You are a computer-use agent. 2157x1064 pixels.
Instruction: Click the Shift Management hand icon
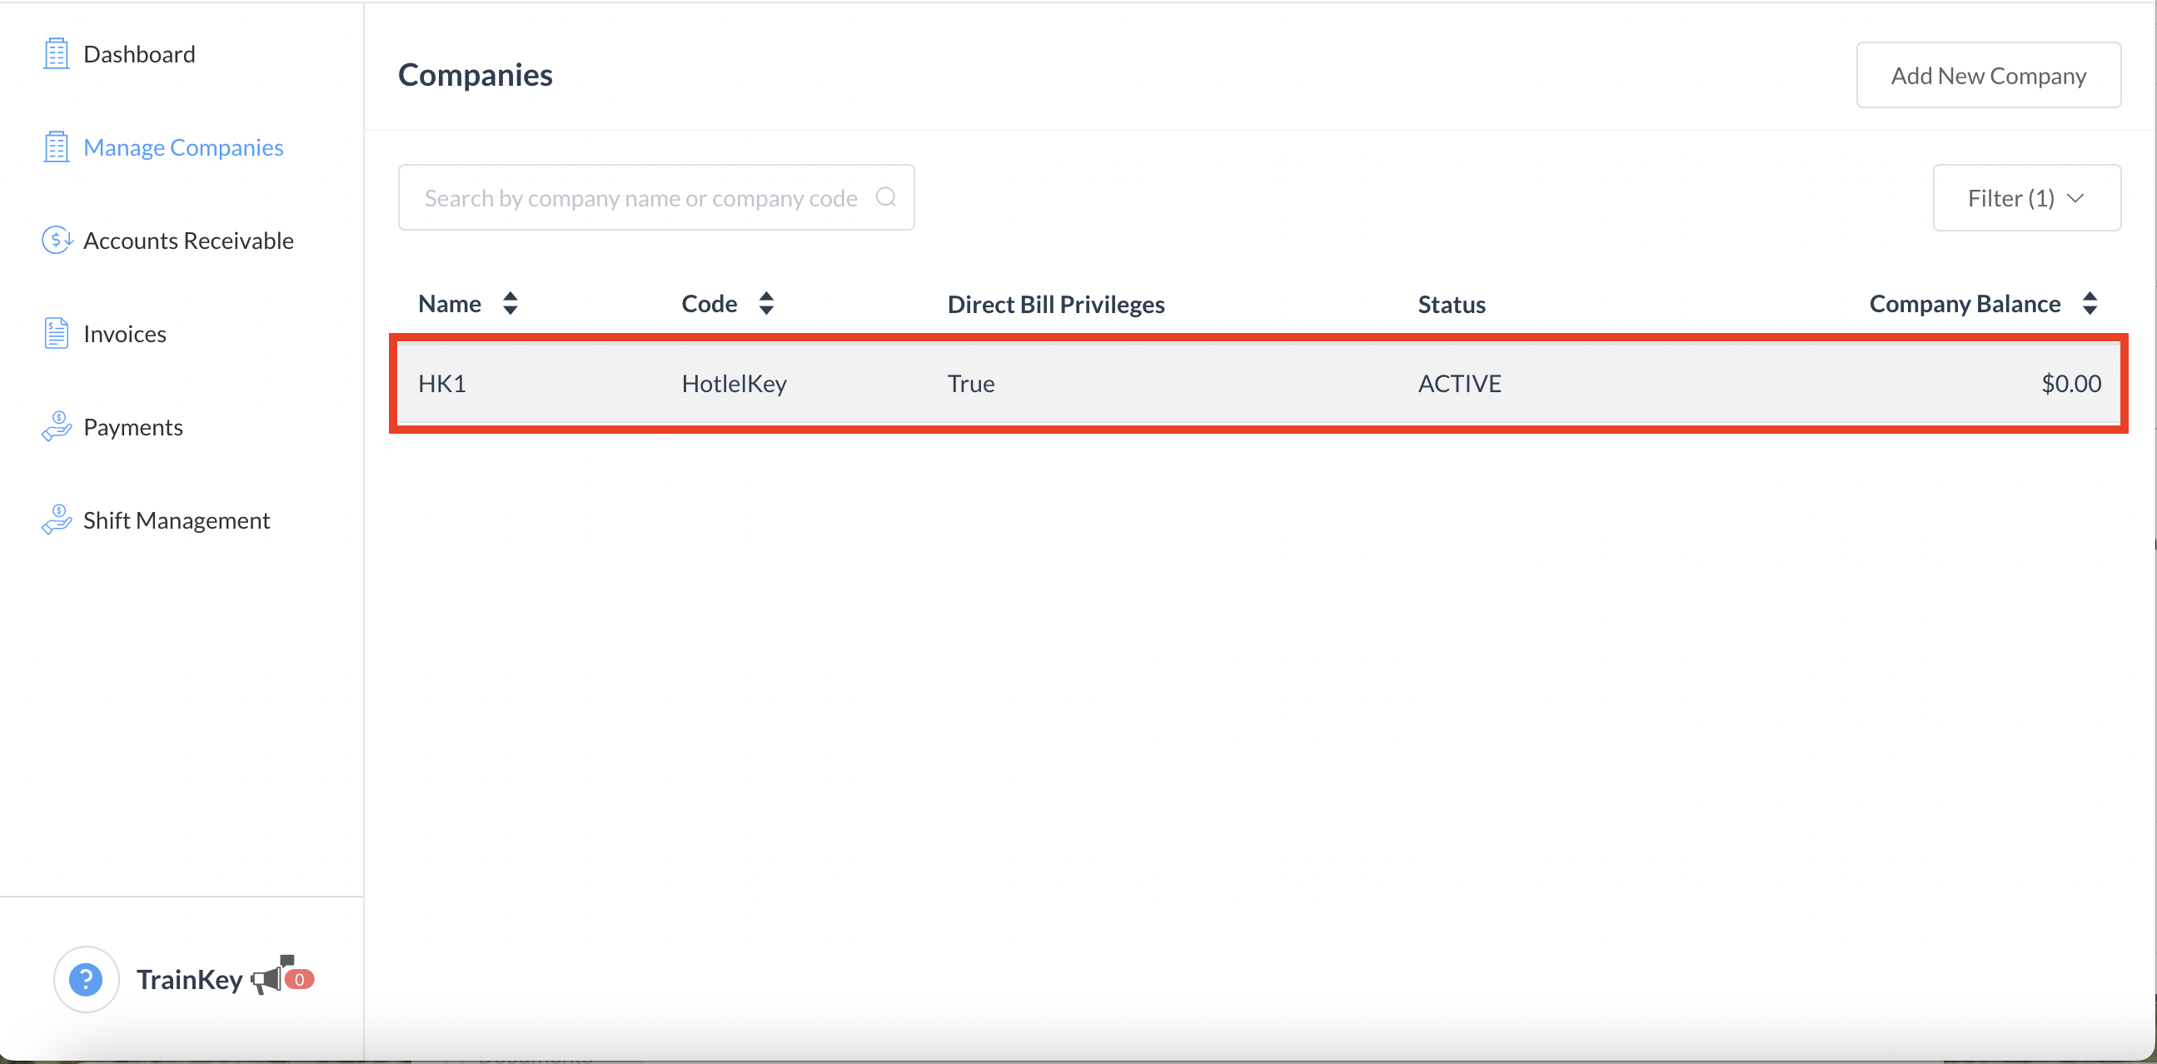(56, 520)
